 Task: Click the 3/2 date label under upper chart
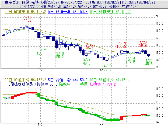coord(40,70)
